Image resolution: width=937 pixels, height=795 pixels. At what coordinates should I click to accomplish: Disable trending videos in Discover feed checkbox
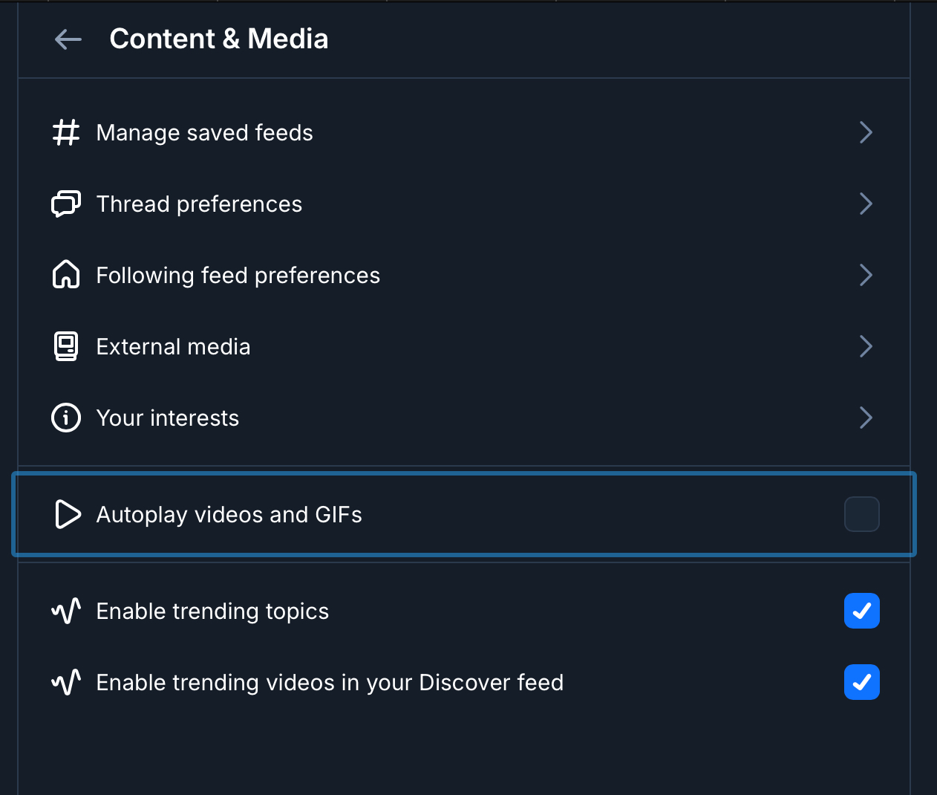(861, 682)
